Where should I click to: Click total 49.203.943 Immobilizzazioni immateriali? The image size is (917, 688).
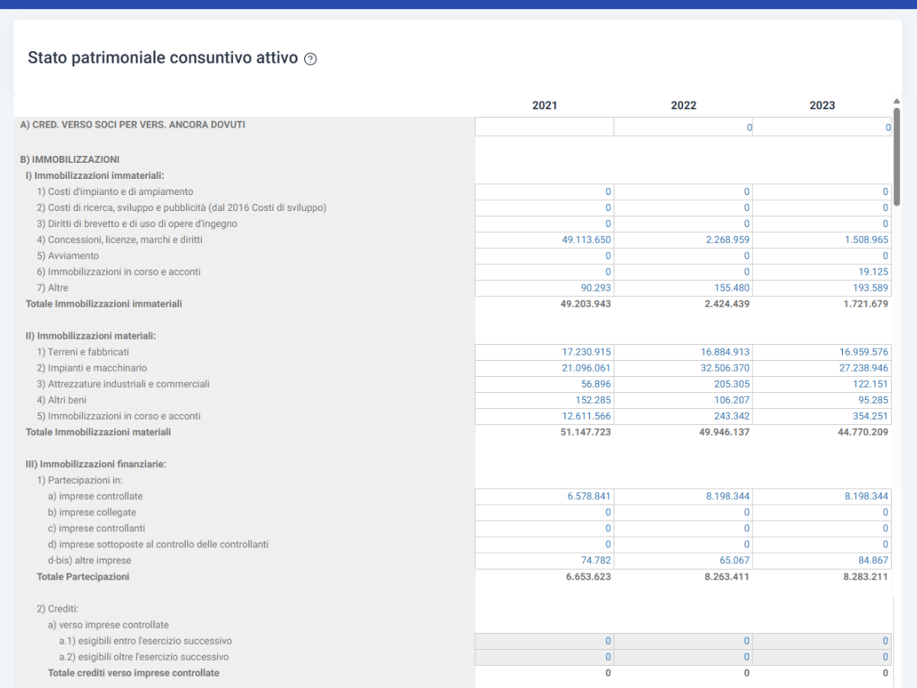[x=586, y=304]
